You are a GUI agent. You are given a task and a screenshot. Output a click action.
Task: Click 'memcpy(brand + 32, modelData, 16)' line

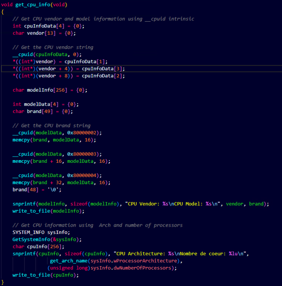tap(62, 183)
